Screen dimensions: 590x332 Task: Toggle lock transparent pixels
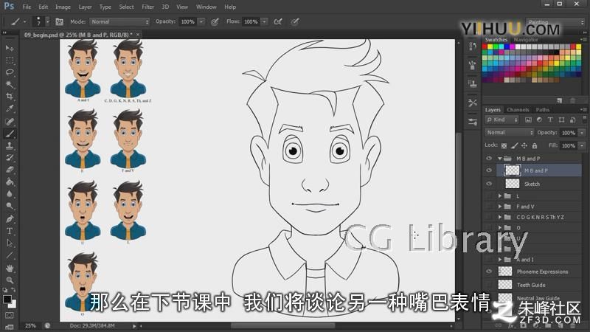pos(504,145)
